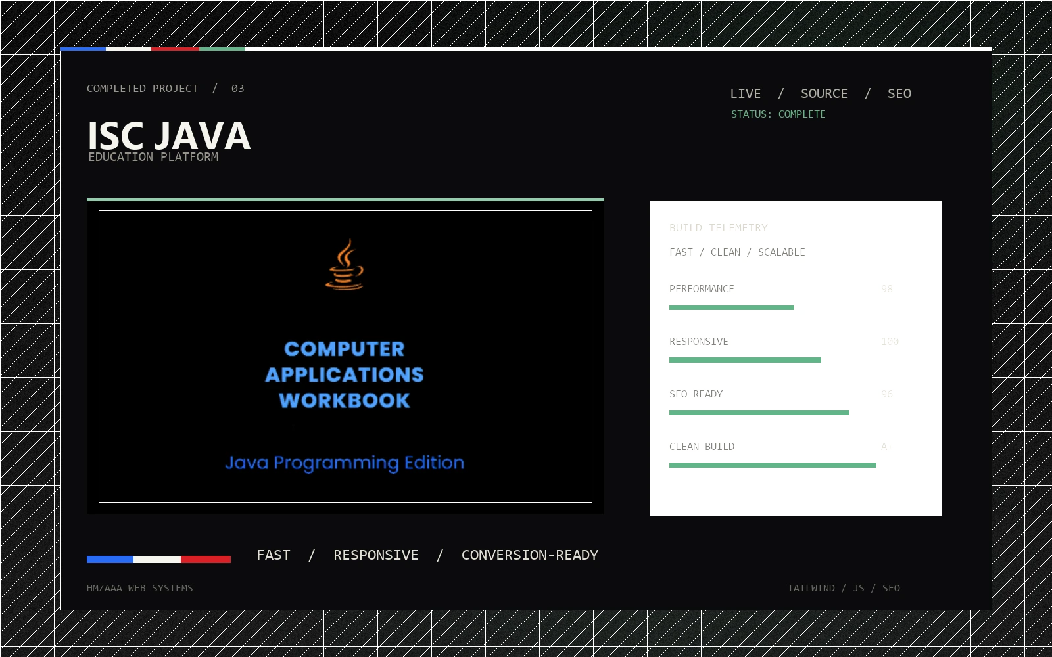Viewport: 1052px width, 657px height.
Task: Click the FAST / CLEAN / SCALABLE line
Action: pos(737,252)
